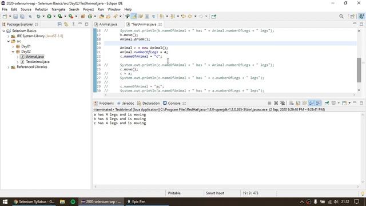Click the Debug bug icon in toolbar
This screenshot has width=366, height=206.
pyautogui.click(x=38, y=17)
